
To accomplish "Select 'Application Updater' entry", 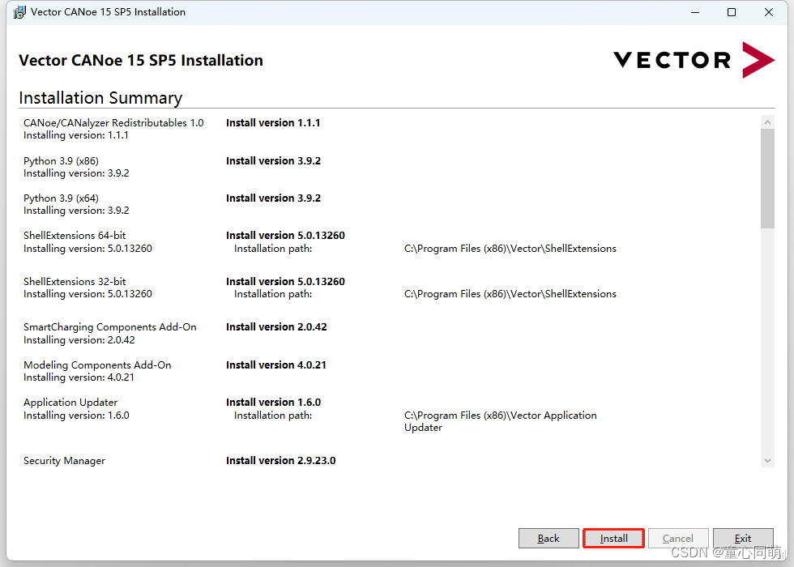I will (70, 403).
